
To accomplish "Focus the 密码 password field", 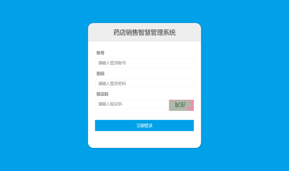I will (144, 84).
